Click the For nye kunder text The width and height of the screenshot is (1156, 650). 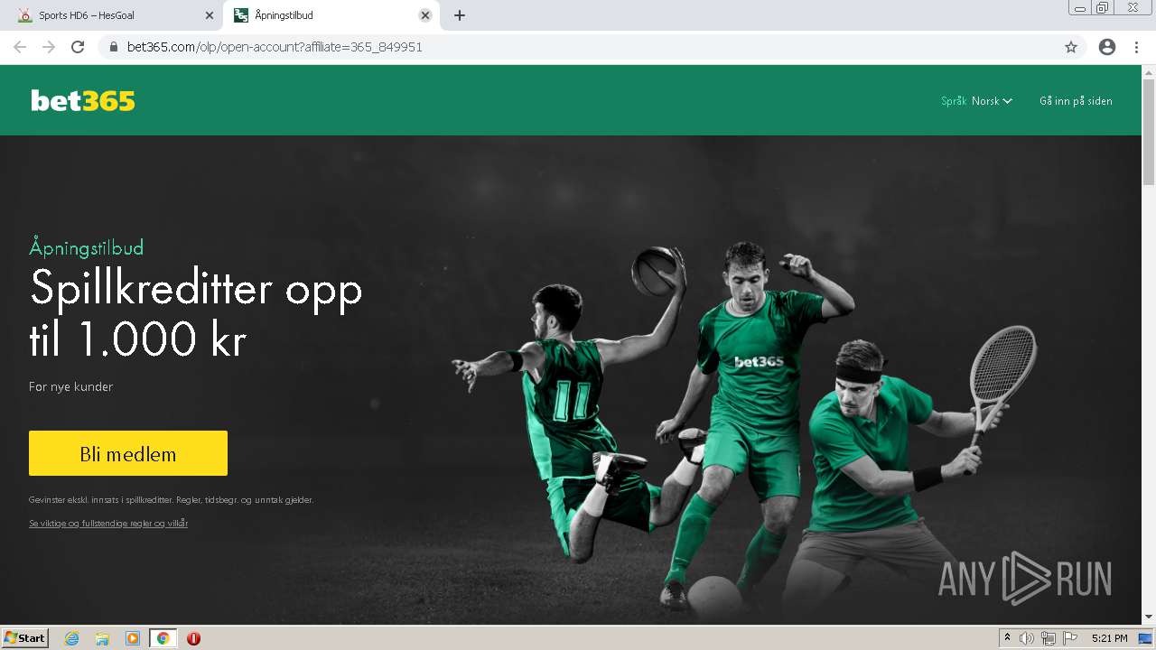[70, 386]
